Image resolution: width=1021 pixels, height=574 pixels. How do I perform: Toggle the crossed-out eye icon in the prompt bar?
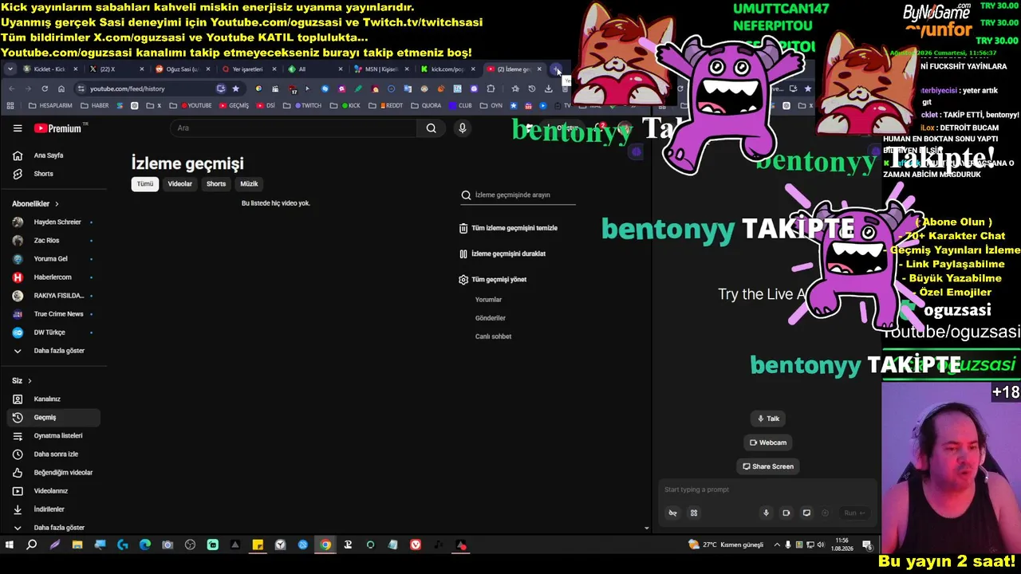(672, 513)
